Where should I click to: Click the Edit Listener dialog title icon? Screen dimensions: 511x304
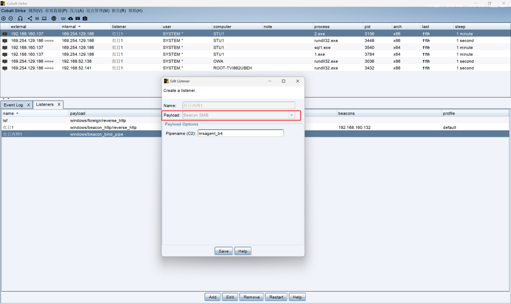pos(166,81)
